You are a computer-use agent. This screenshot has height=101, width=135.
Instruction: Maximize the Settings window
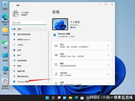point(106,4)
